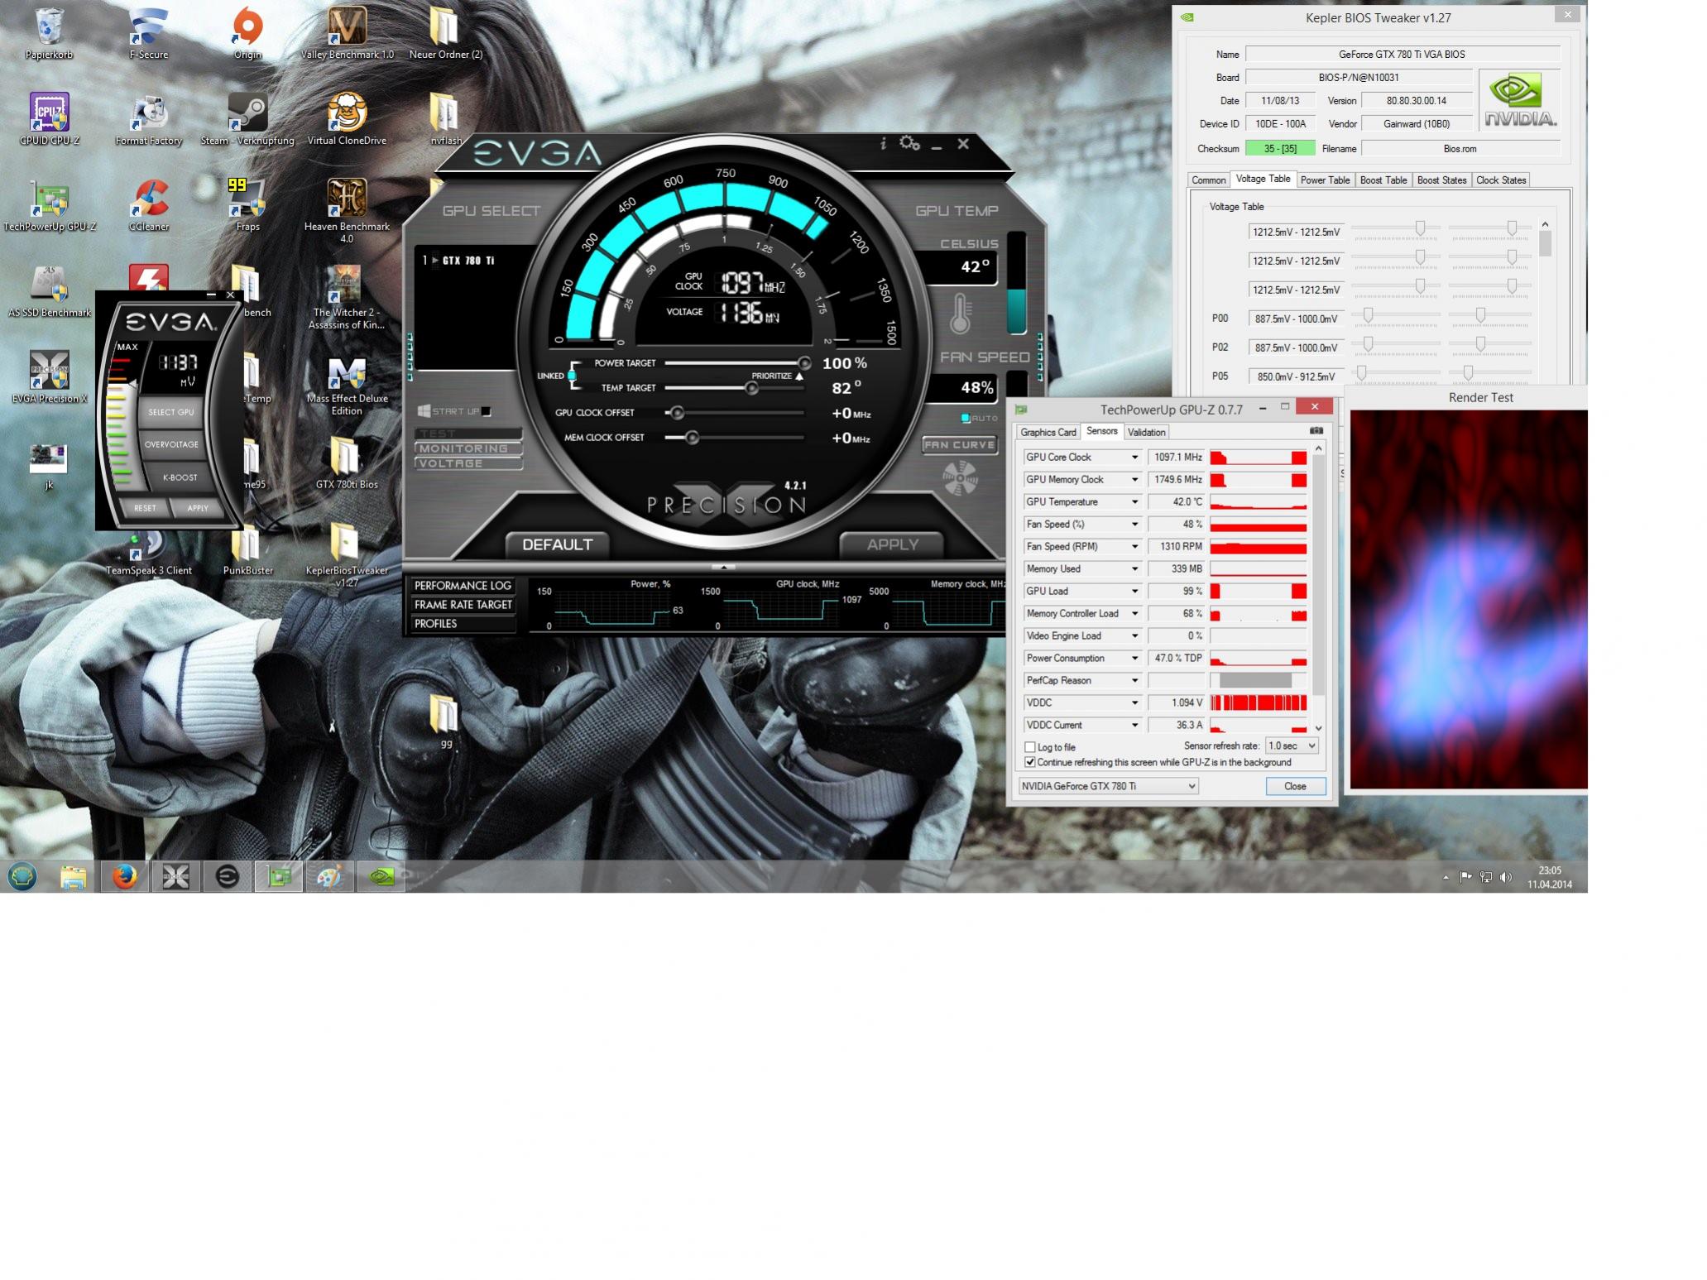
Task: Click GPU-Z screenshot camera icon
Action: [x=1316, y=430]
